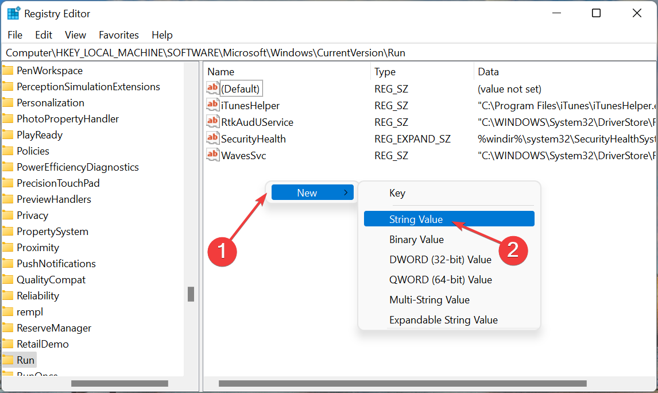Select the Privacy key folder
This screenshot has height=393, width=658.
pyautogui.click(x=32, y=215)
